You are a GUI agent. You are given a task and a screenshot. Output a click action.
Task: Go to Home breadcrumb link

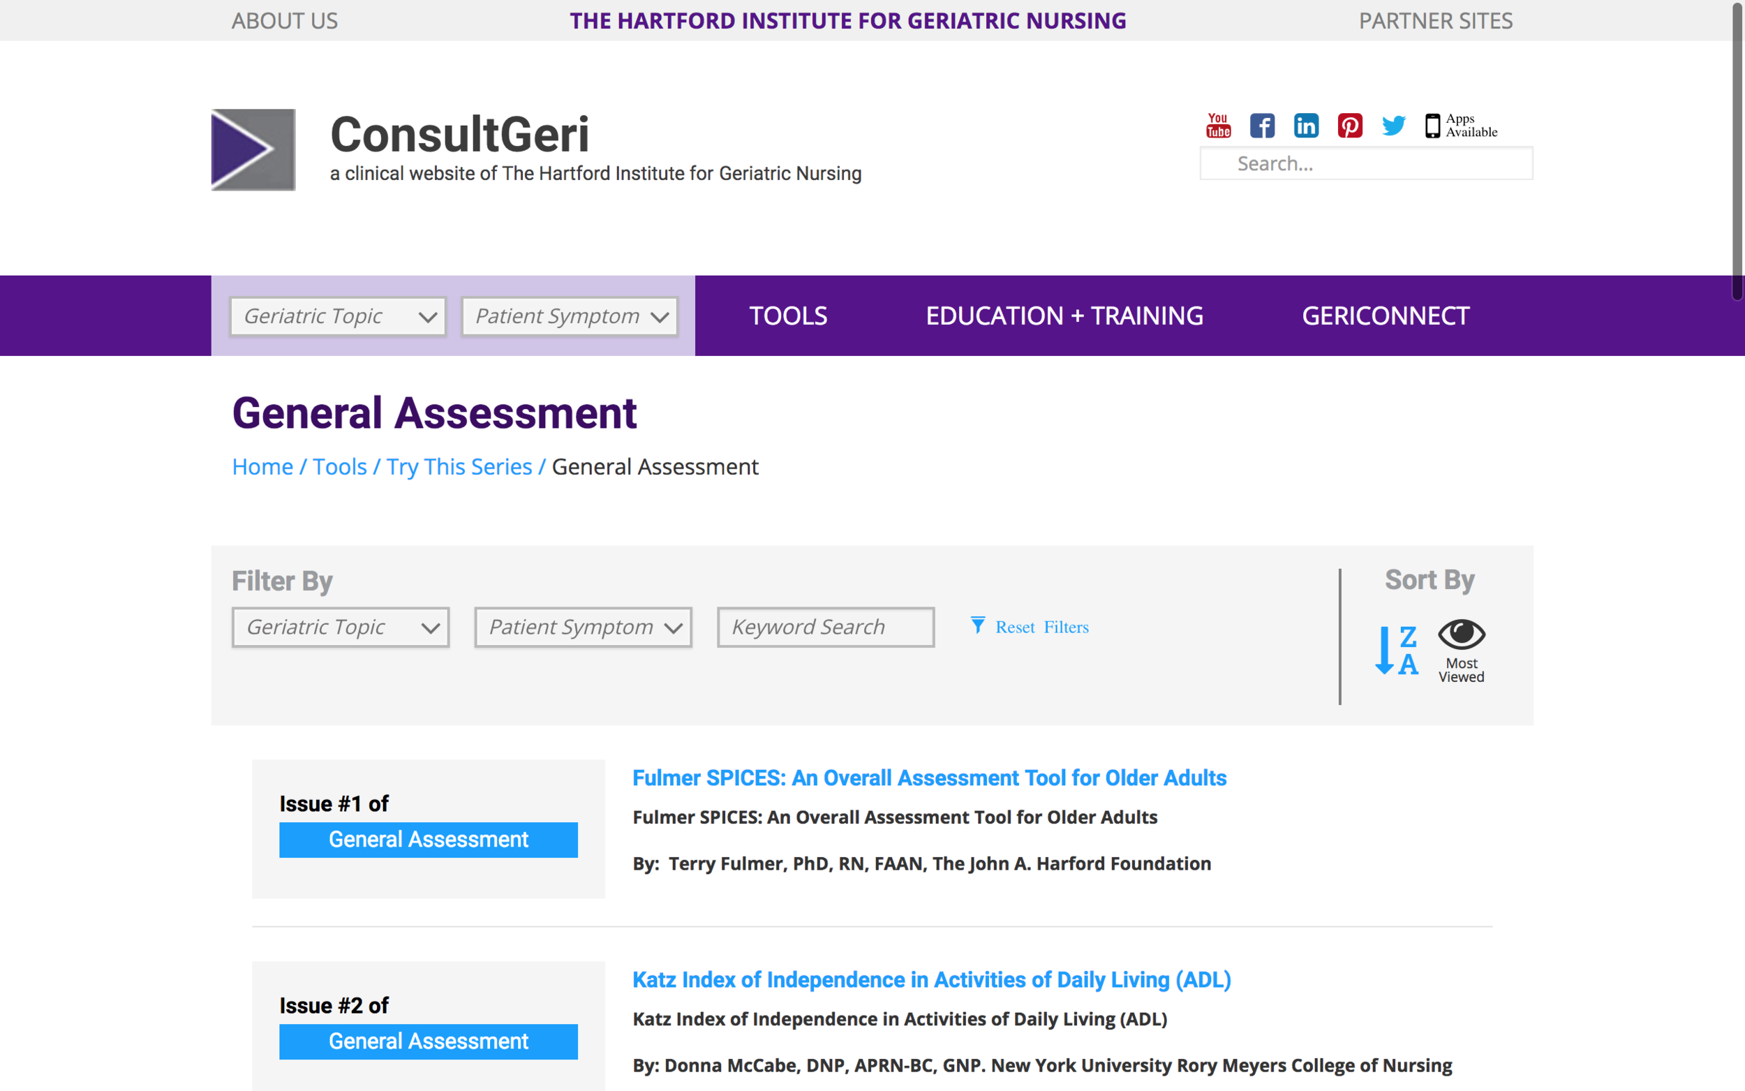click(262, 467)
